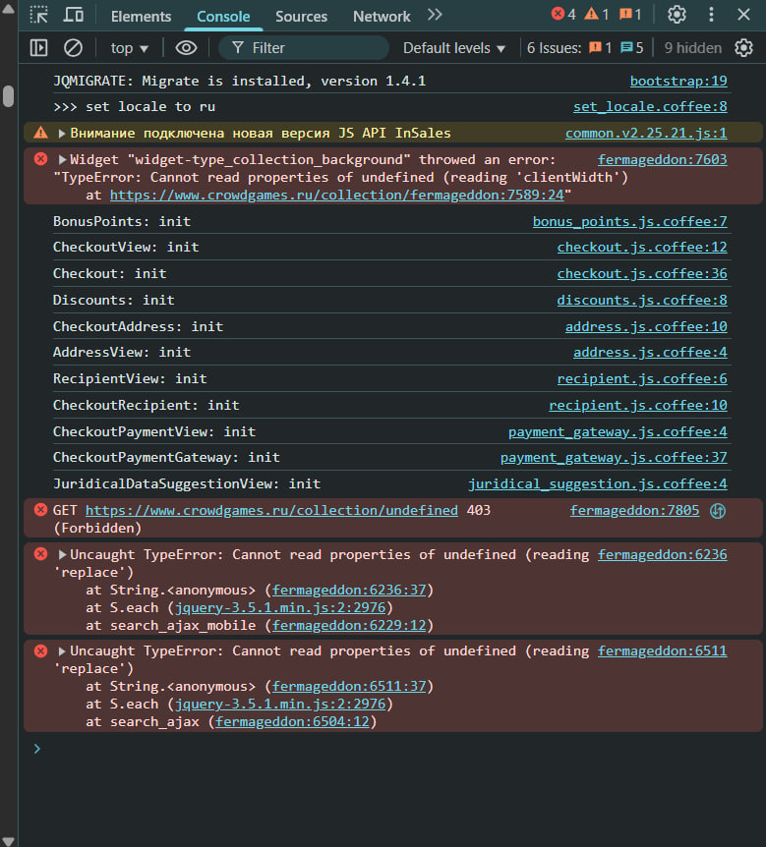Viewport: 766px width, 847px height.
Task: Expand the JS API InSales warning message
Action: (63, 133)
